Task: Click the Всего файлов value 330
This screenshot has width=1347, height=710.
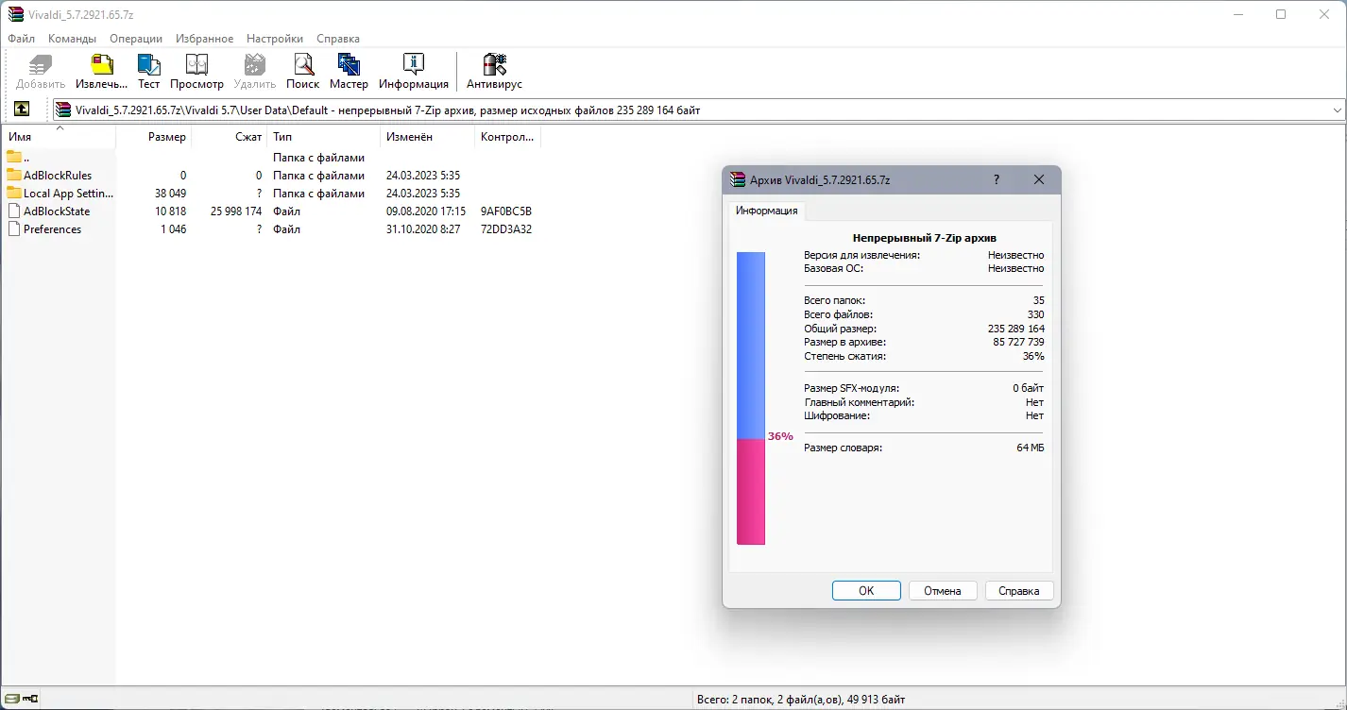Action: click(1036, 314)
